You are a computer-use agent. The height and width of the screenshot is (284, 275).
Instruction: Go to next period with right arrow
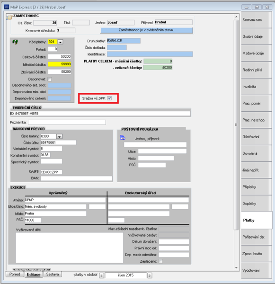pos(150,275)
